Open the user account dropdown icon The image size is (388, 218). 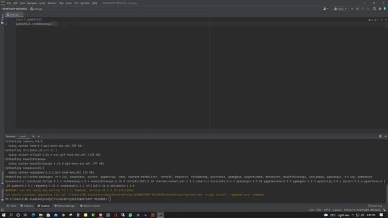tap(326, 8)
